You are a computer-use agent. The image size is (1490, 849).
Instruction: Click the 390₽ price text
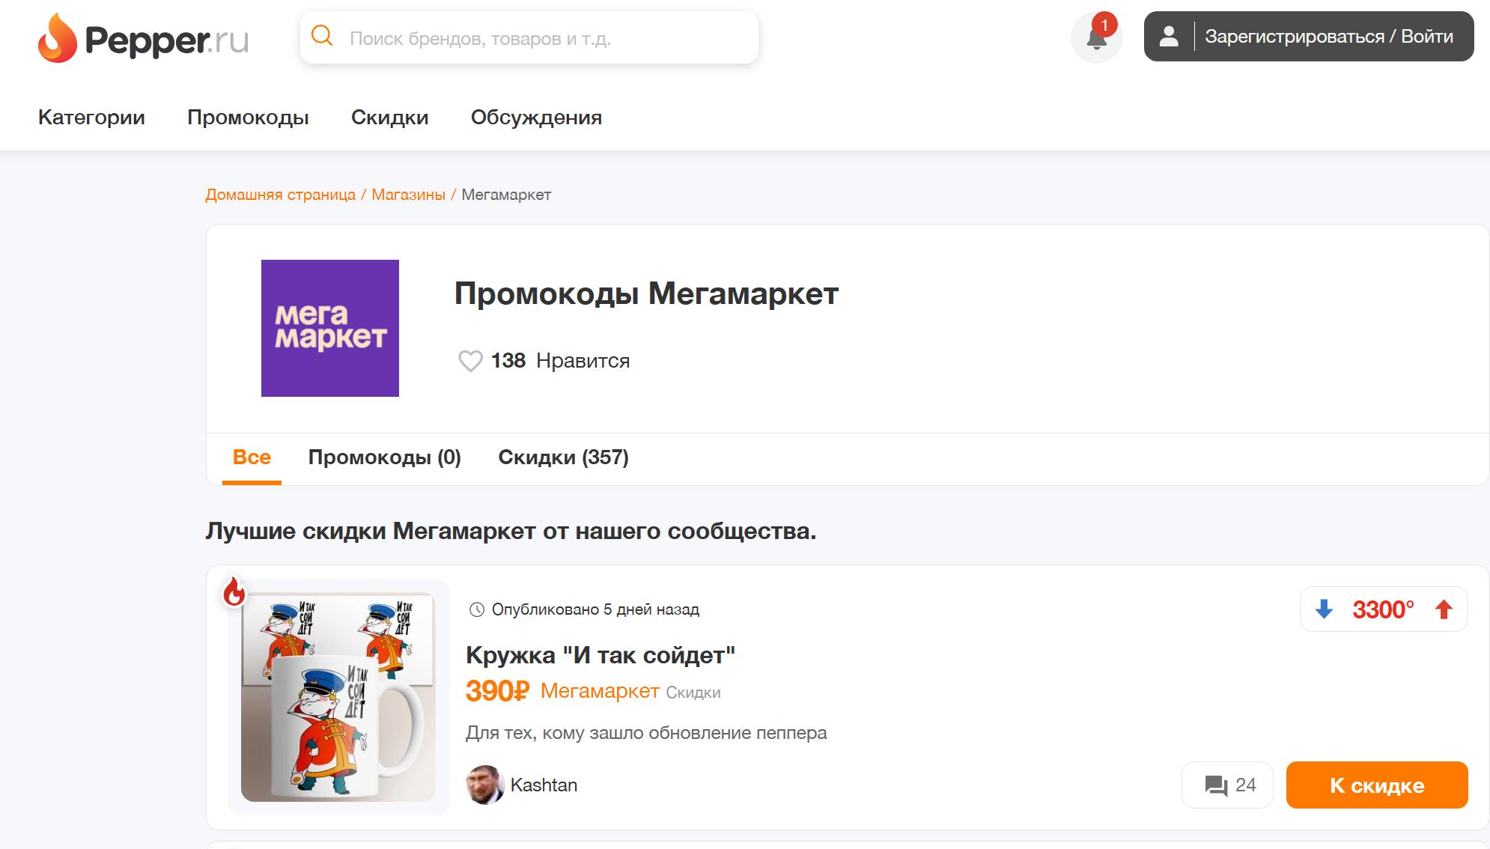coord(497,691)
